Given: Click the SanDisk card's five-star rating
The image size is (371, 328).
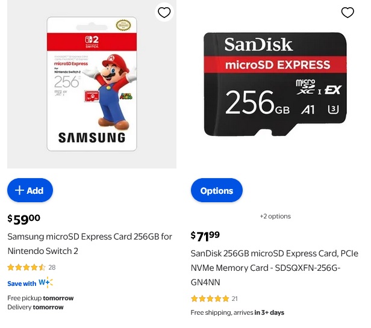Looking at the screenshot, I should point(210,299).
